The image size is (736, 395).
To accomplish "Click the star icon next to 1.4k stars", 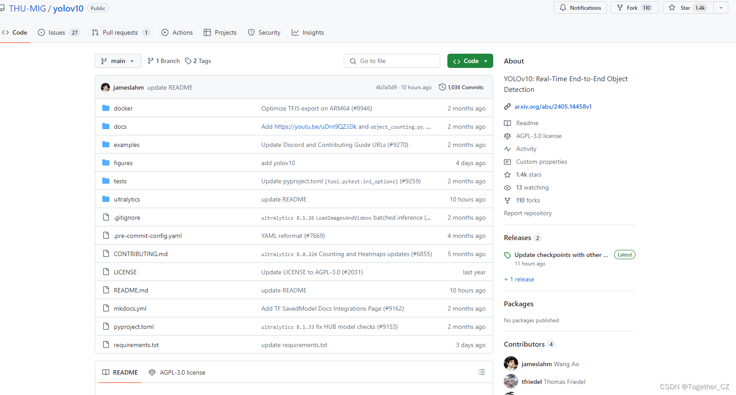I will tap(507, 174).
